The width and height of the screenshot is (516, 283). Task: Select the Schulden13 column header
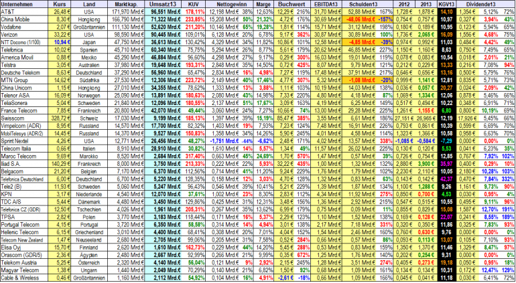[368, 4]
